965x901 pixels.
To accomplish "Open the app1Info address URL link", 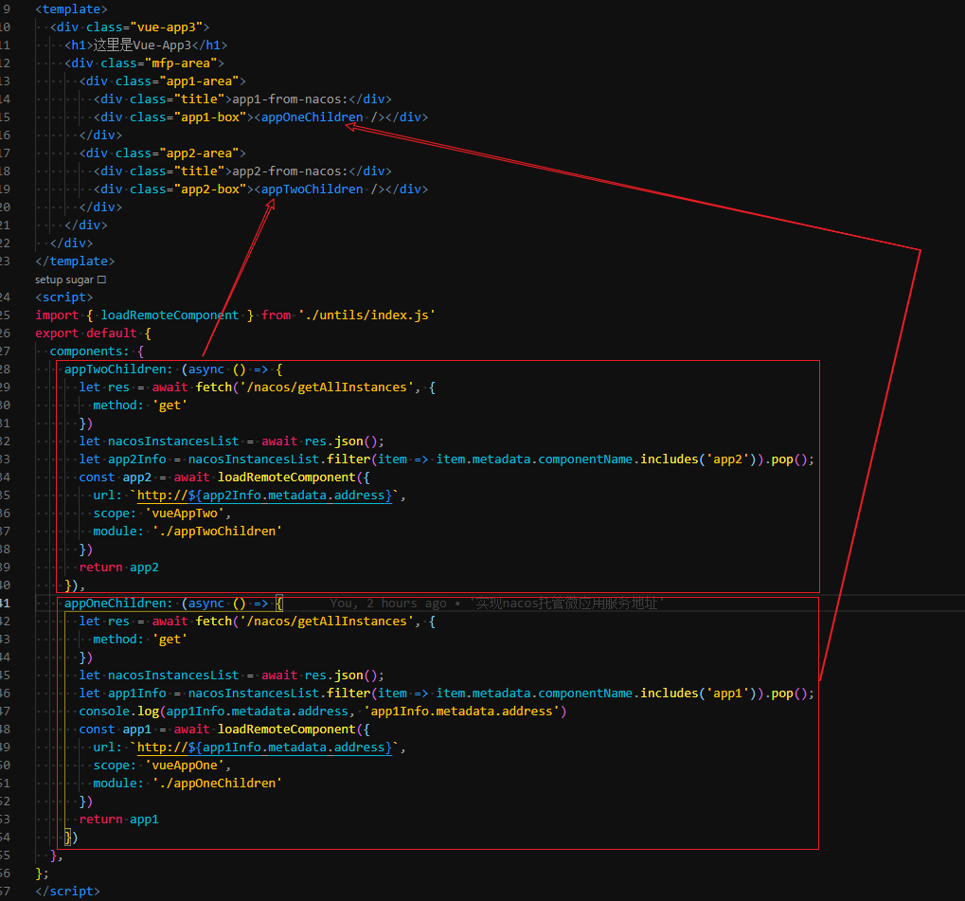I will pyautogui.click(x=264, y=747).
